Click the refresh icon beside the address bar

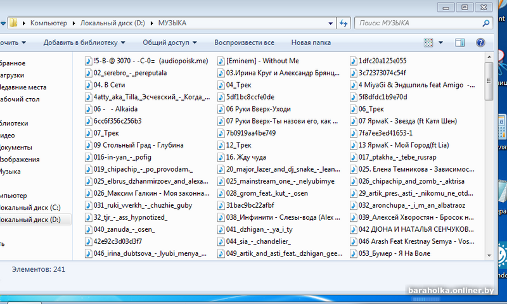point(343,23)
